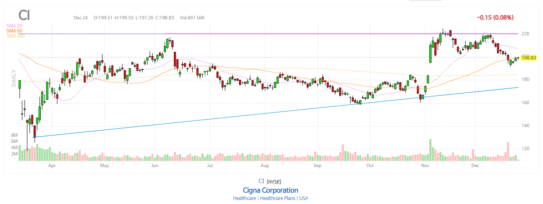Click the 220 price axis label
The width and height of the screenshot is (543, 204).
(525, 34)
